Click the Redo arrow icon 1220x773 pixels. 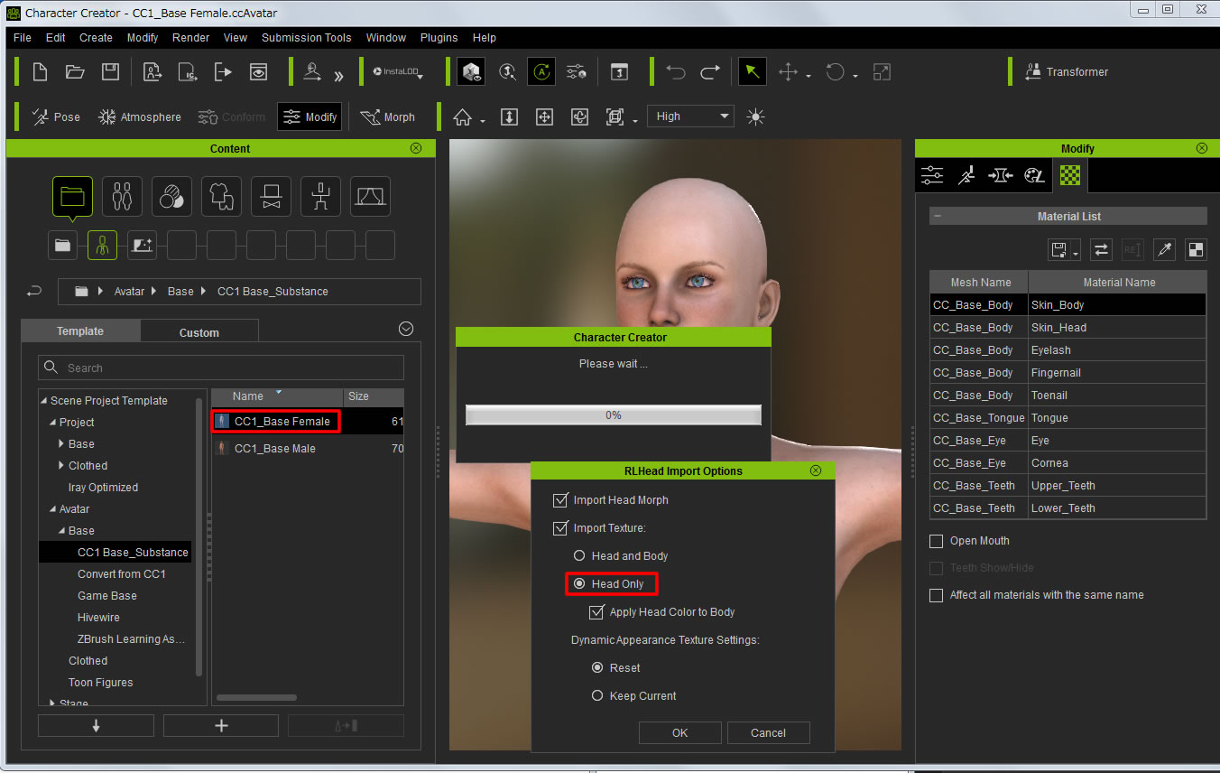pyautogui.click(x=710, y=72)
